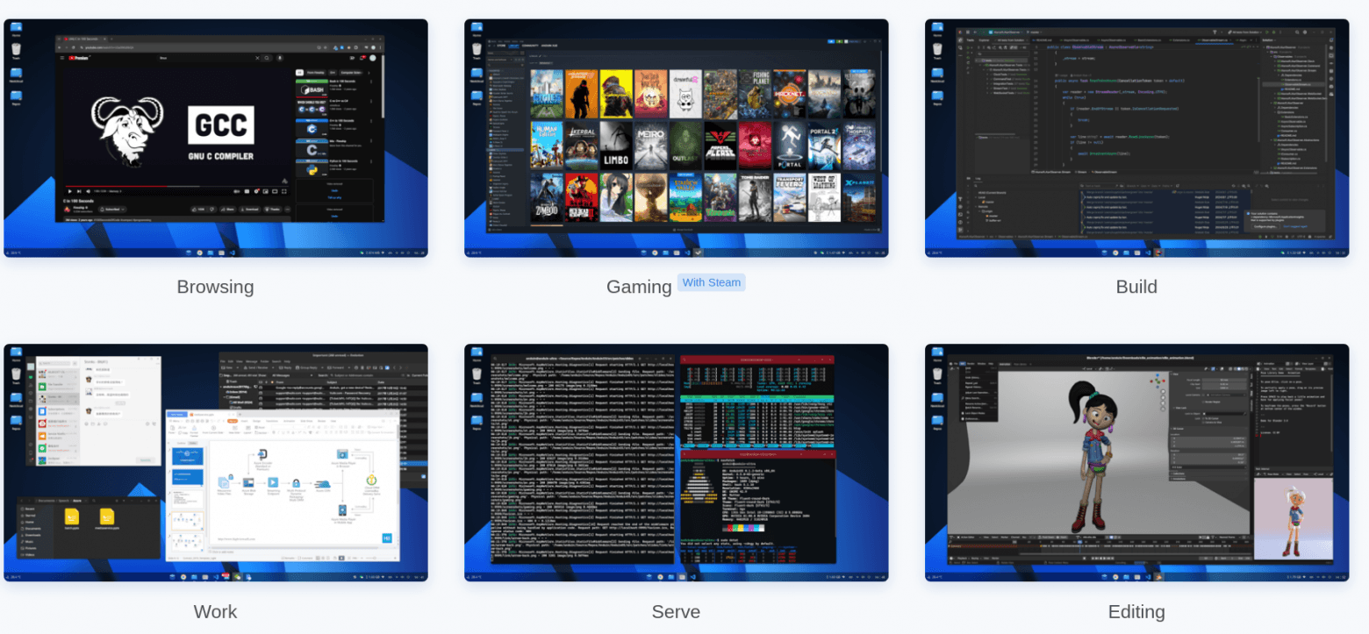
Task: Open the Work desktop screenshot
Action: click(x=216, y=462)
